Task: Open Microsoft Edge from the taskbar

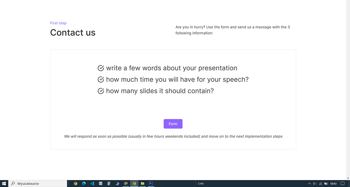Action: point(84,184)
